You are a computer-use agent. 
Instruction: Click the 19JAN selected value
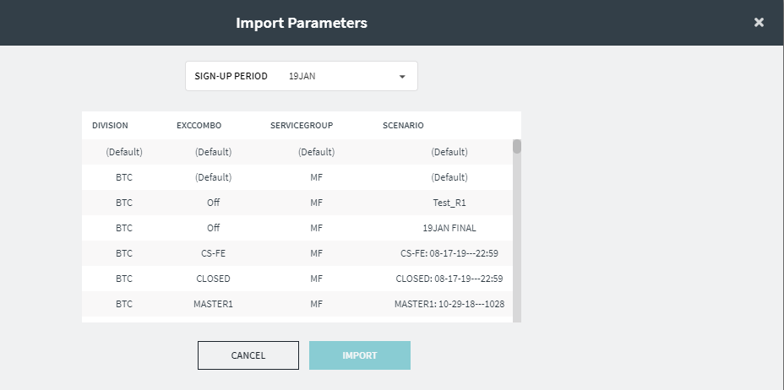pyautogui.click(x=302, y=77)
